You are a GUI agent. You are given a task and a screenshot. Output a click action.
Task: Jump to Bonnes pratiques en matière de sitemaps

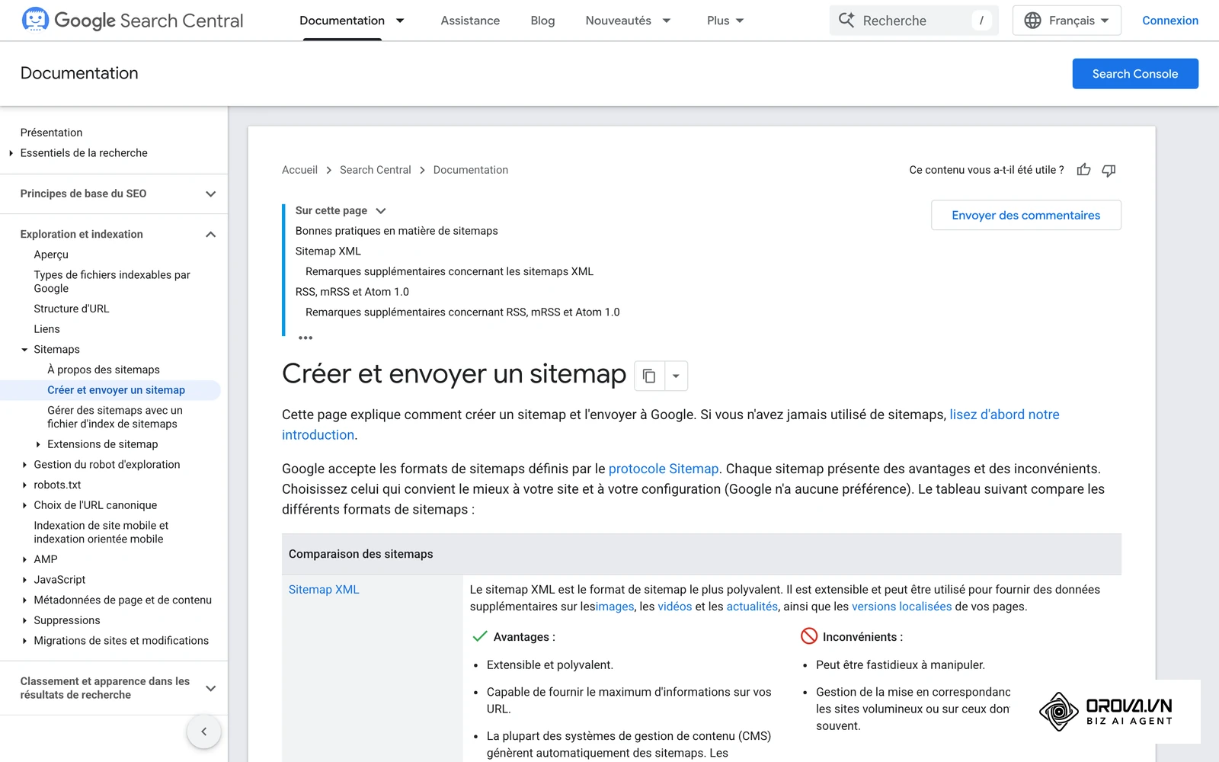click(396, 231)
